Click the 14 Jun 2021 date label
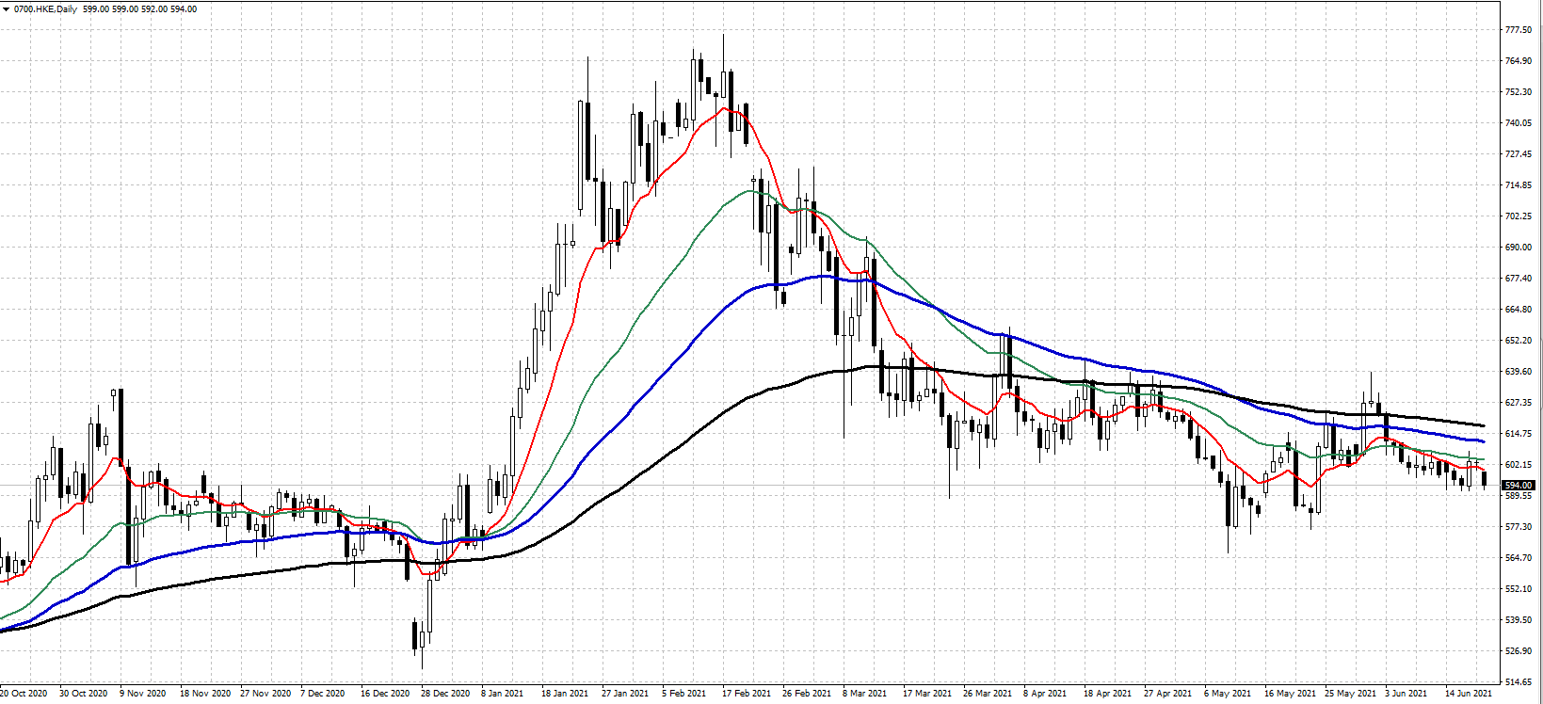The height and width of the screenshot is (704, 1543). click(x=1470, y=694)
